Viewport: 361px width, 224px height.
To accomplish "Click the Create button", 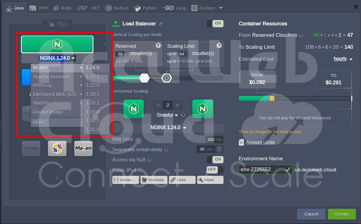I will [342, 214].
